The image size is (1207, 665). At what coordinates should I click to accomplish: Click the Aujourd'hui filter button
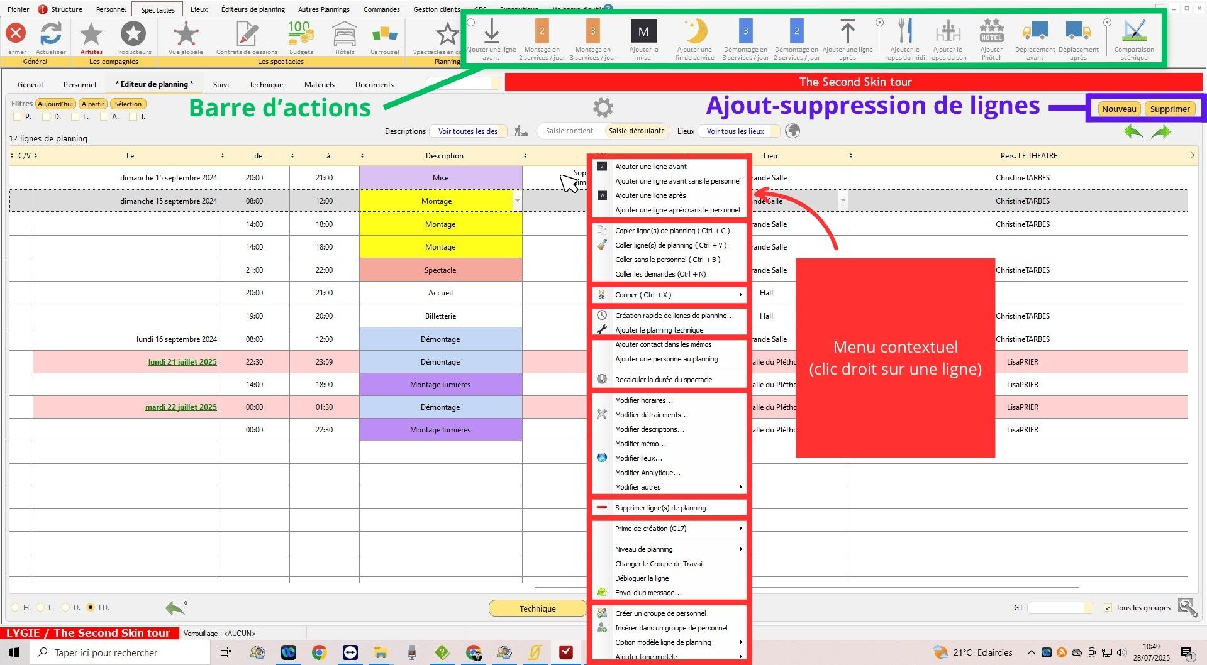pos(55,104)
